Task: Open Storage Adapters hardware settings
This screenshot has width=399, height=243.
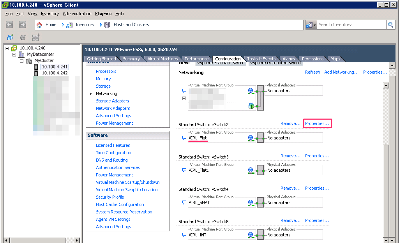Action: click(113, 101)
